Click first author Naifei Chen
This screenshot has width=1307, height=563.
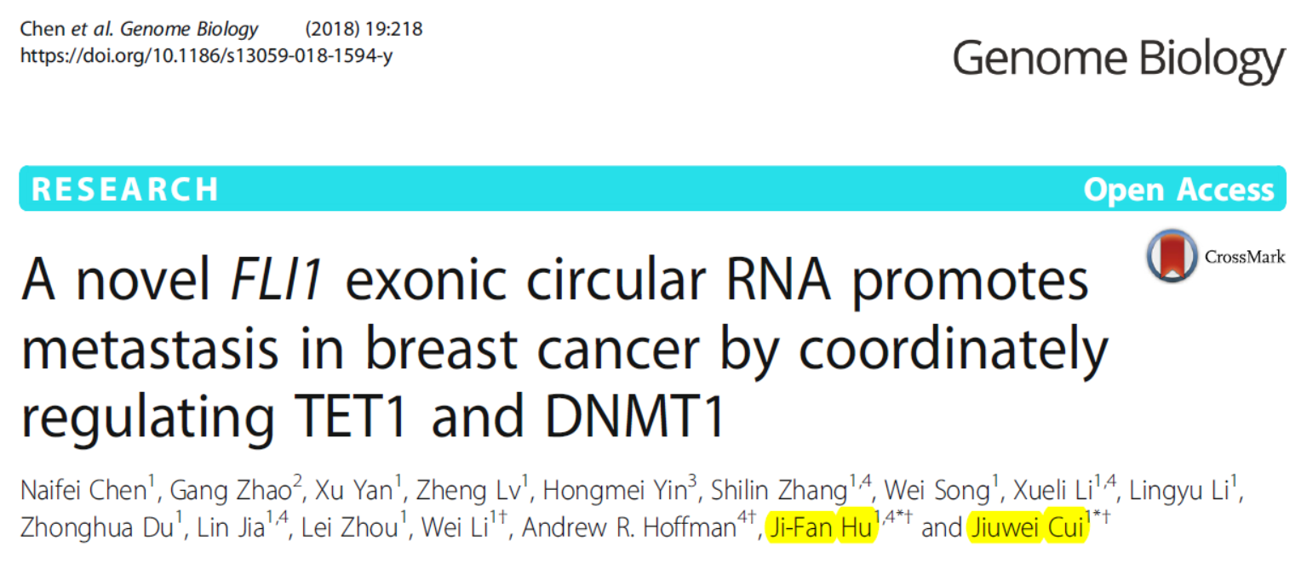point(83,491)
